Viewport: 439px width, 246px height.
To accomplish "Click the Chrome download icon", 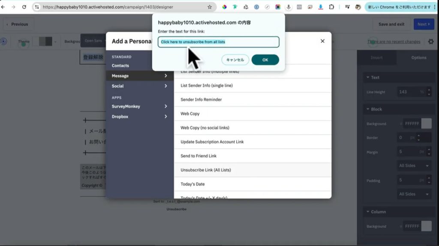I will 321,7.
